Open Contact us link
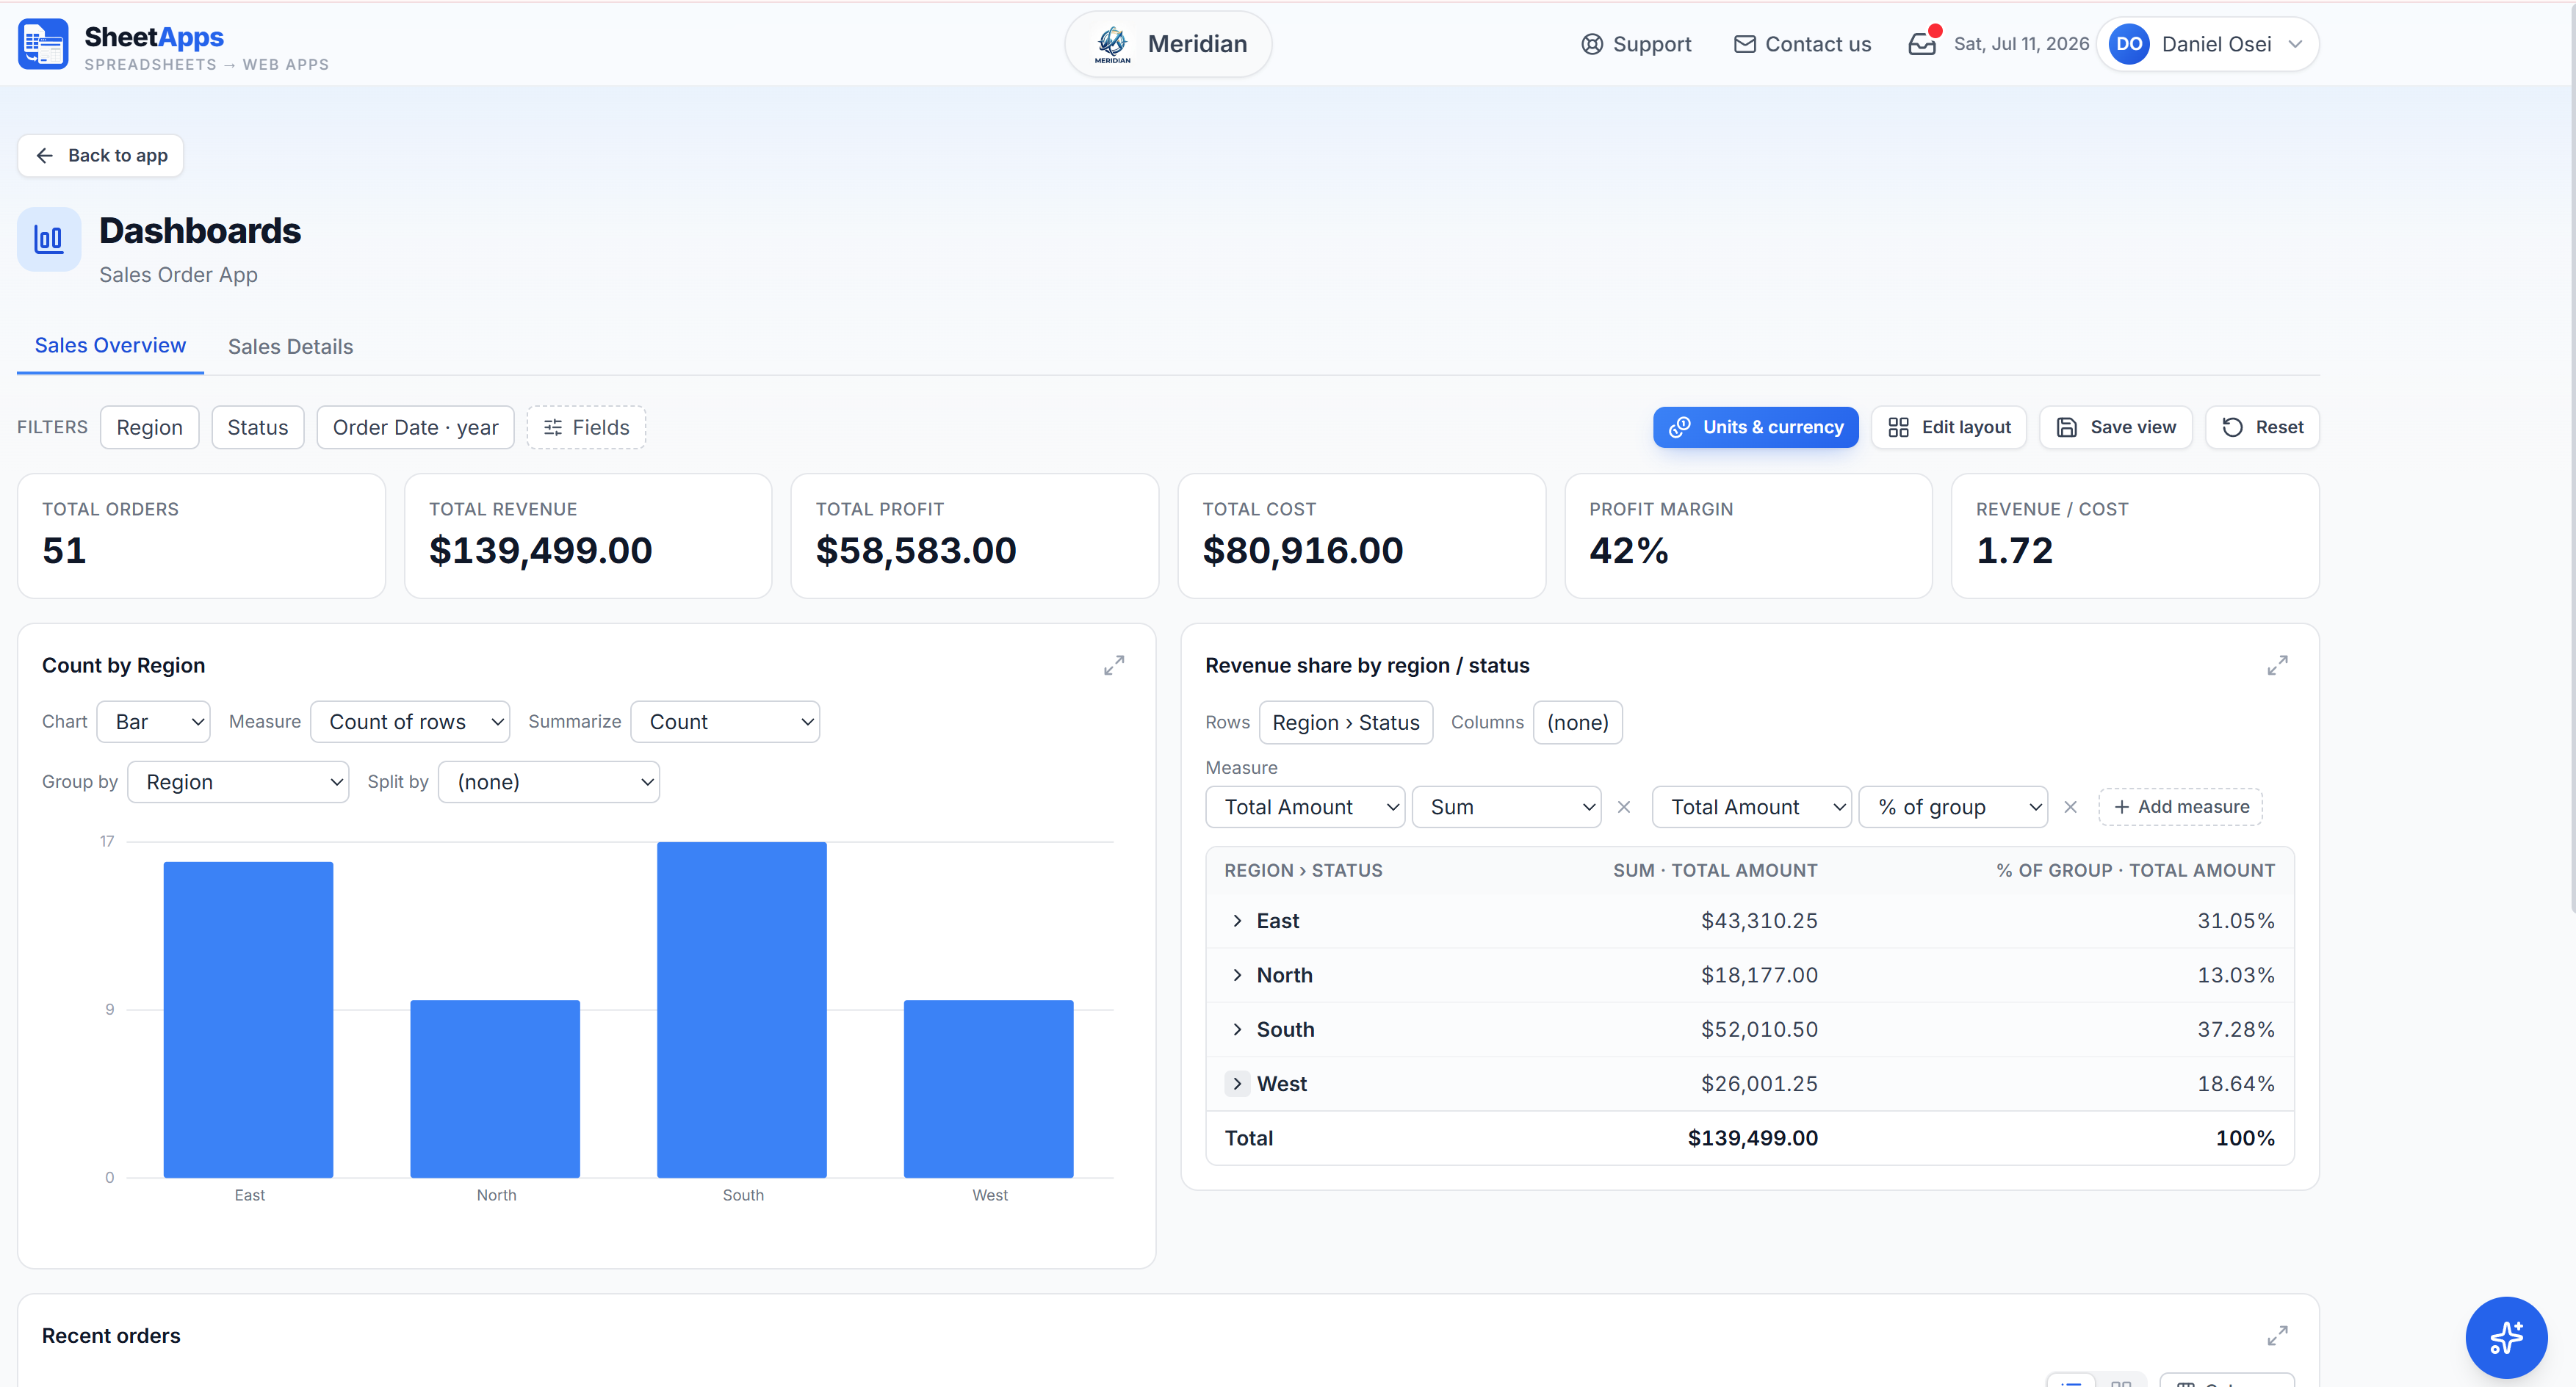Screen dimensions: 2576x1387 click(1802, 44)
